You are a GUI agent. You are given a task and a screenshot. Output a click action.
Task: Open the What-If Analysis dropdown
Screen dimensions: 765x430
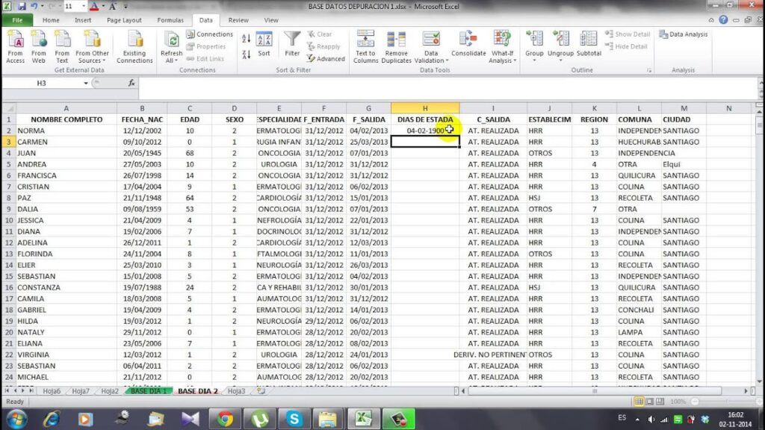pos(501,45)
